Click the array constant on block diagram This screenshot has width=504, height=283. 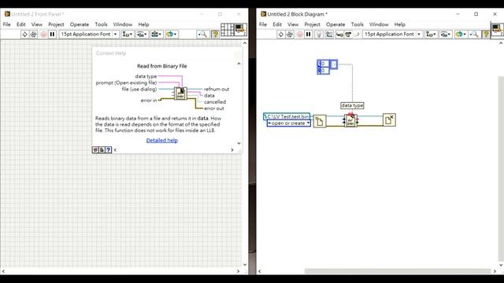tap(327, 67)
